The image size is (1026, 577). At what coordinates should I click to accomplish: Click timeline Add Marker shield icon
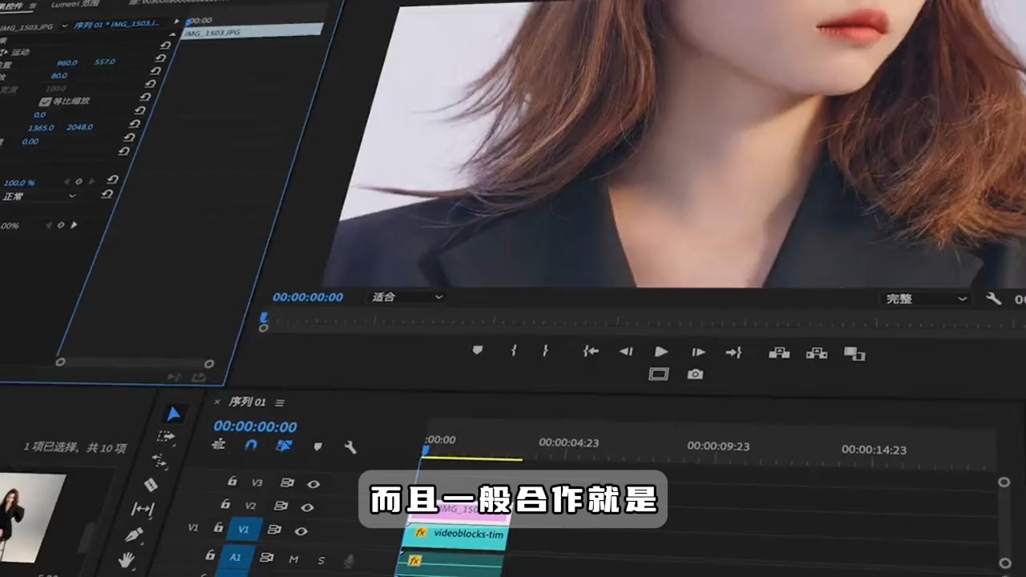coord(317,447)
